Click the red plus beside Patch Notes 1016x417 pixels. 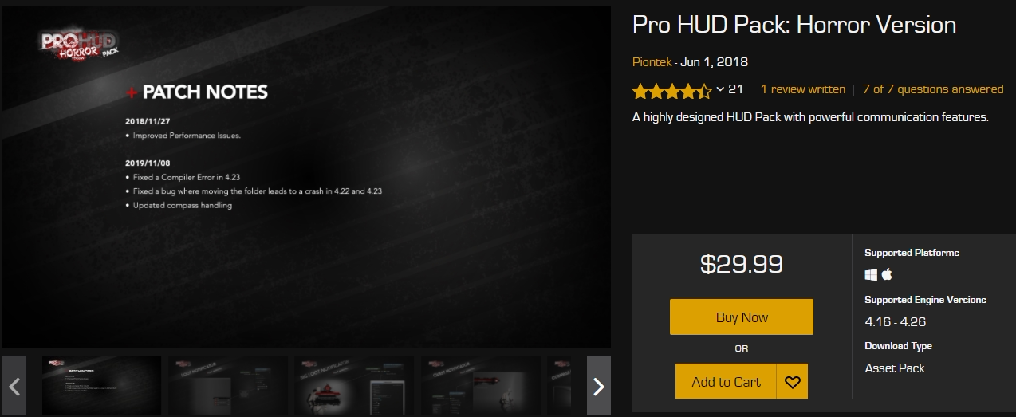(132, 93)
